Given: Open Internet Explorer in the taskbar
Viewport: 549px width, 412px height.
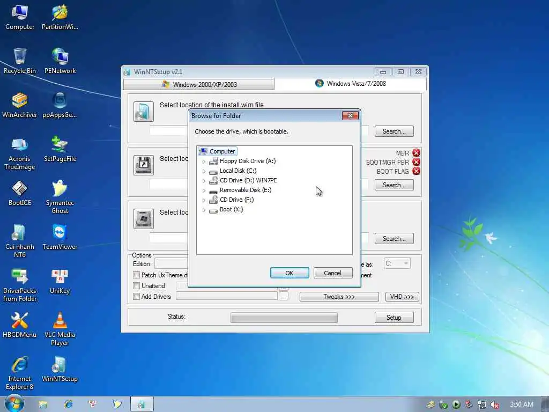Looking at the screenshot, I should 68,404.
